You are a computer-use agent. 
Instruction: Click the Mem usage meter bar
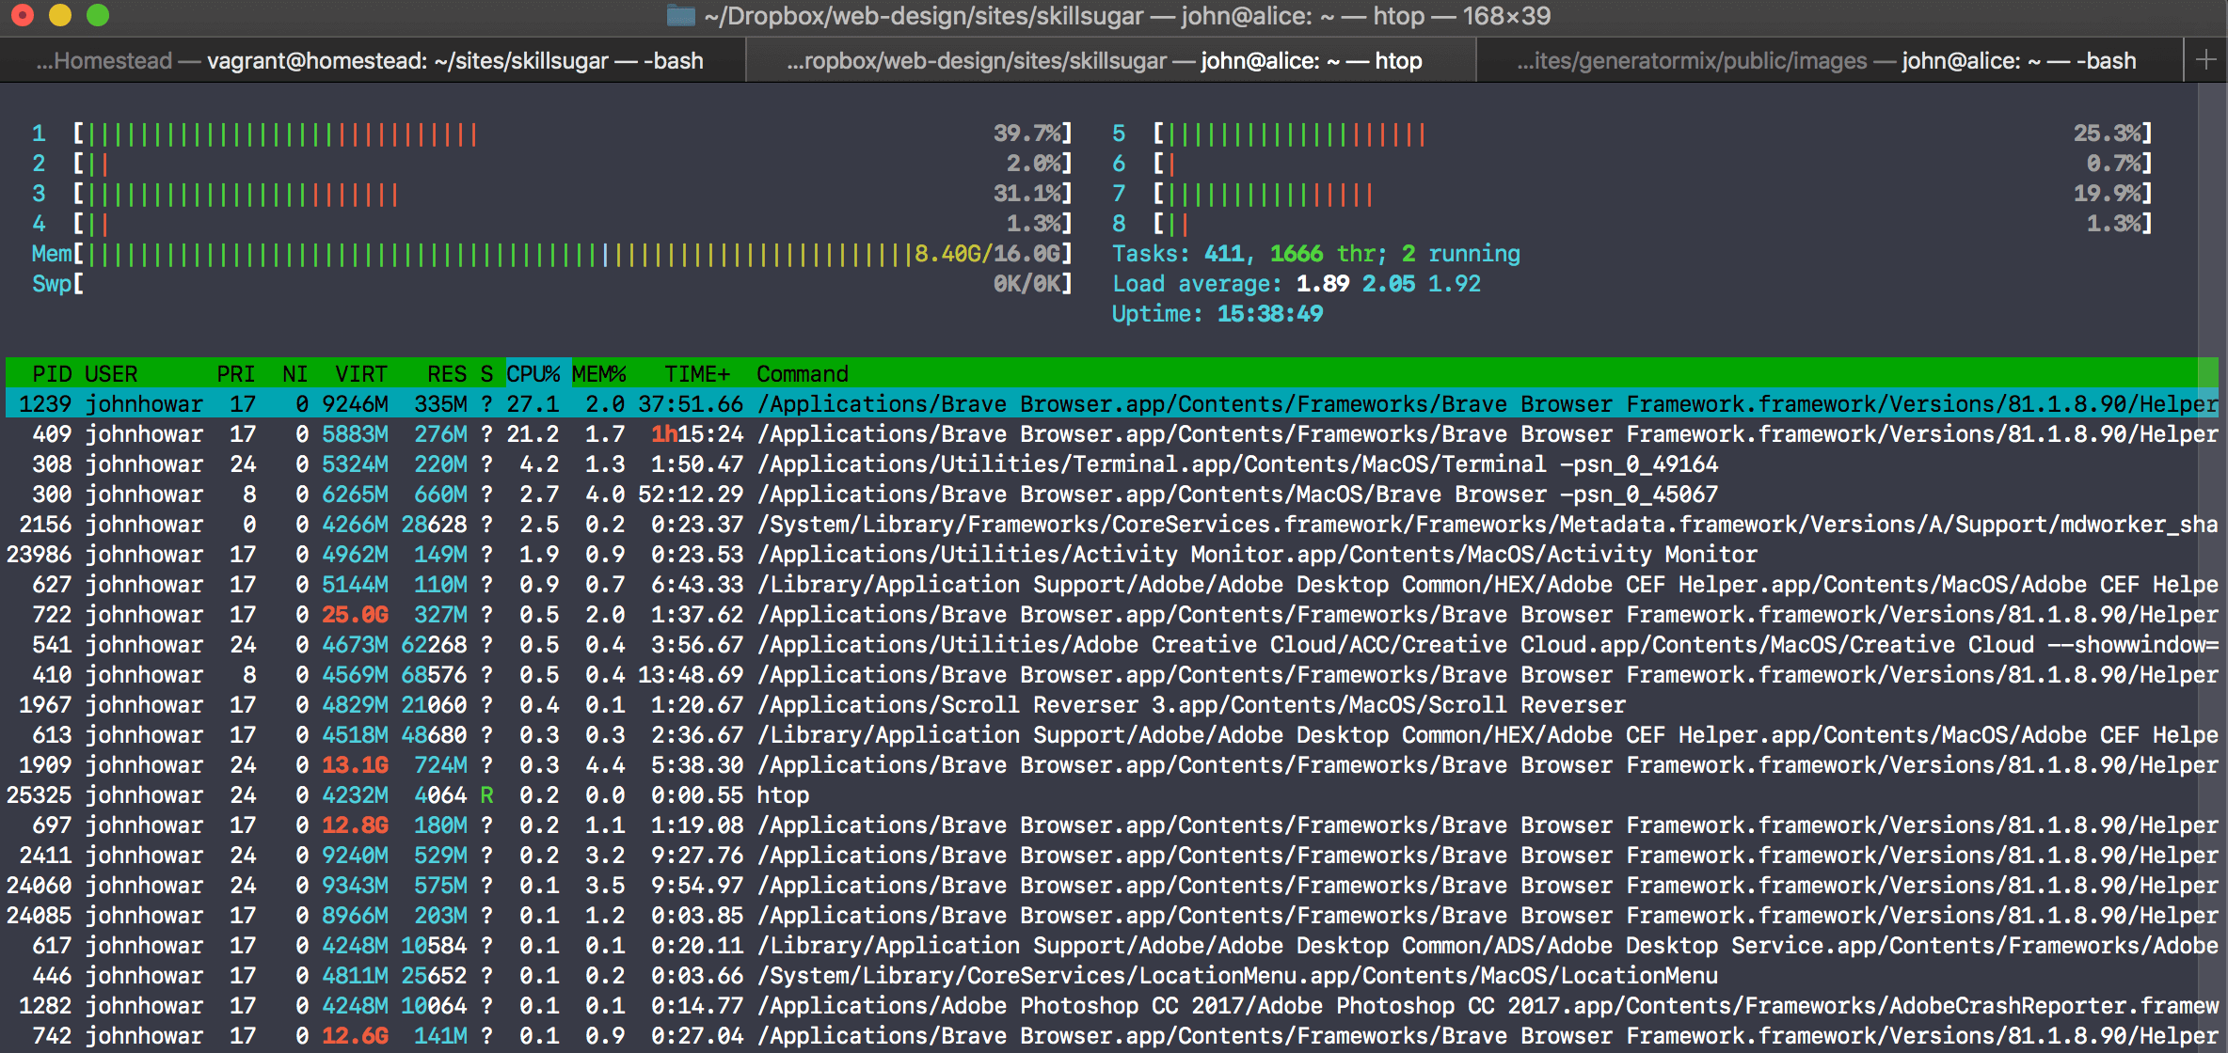573,254
